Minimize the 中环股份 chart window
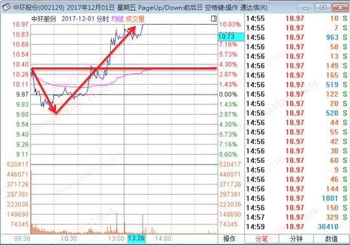The height and width of the screenshot is (245, 350). (305, 8)
